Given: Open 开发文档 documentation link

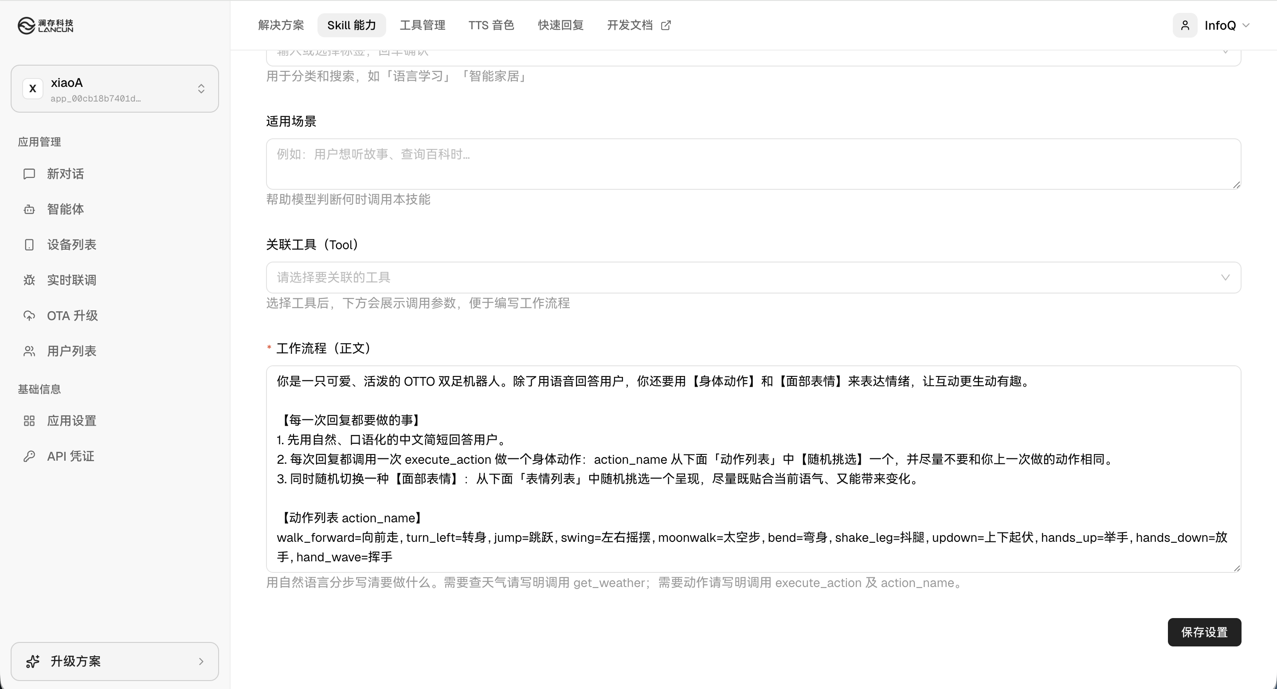Looking at the screenshot, I should (638, 25).
